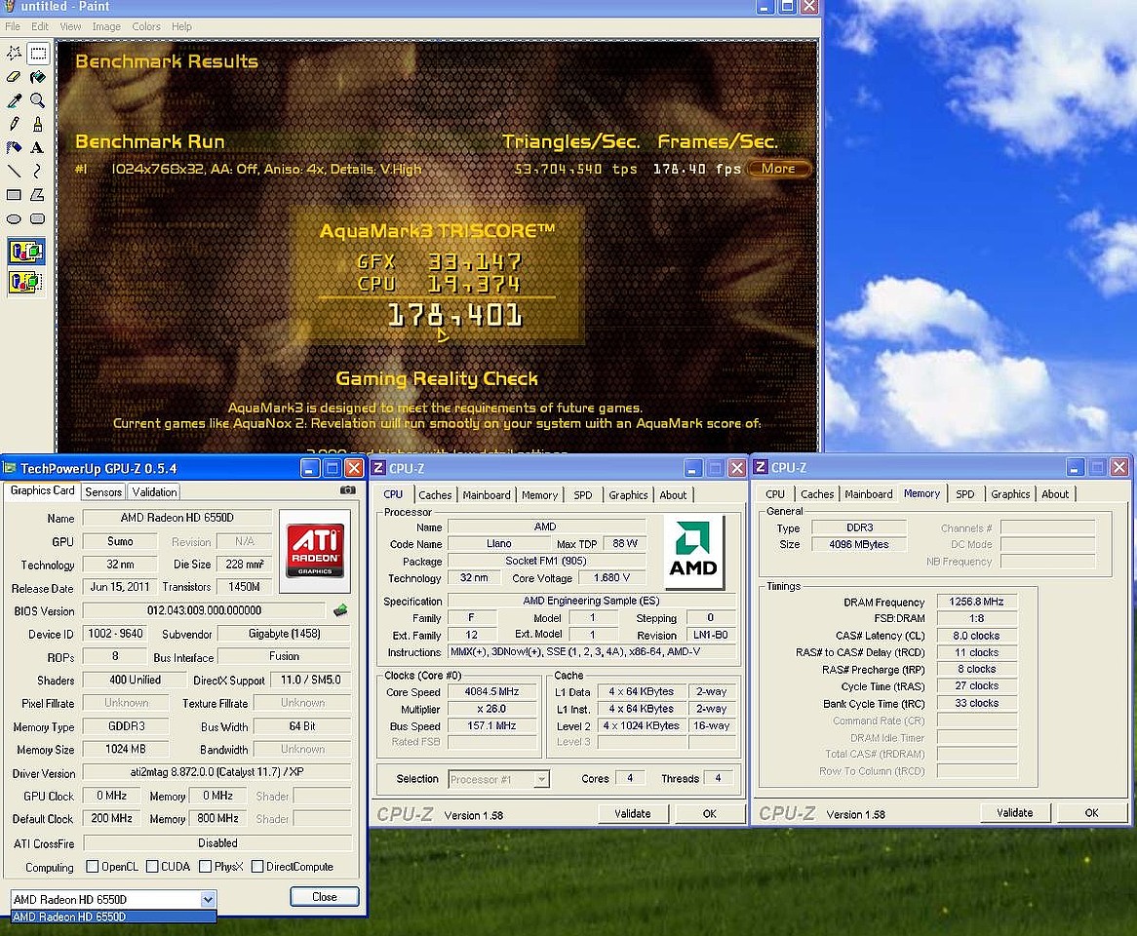Viewport: 1137px width, 936px height.
Task: Choose the Polygon shape tool
Action: point(38,194)
